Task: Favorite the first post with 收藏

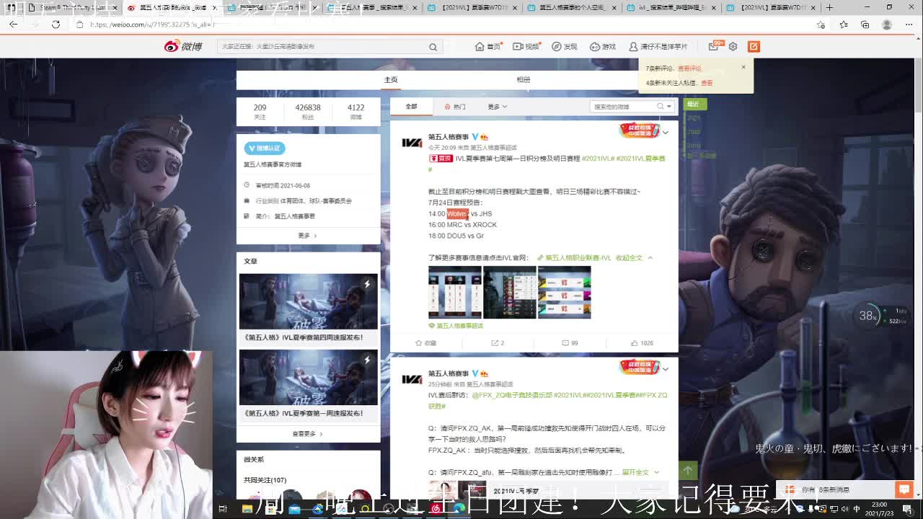Action: coord(425,343)
